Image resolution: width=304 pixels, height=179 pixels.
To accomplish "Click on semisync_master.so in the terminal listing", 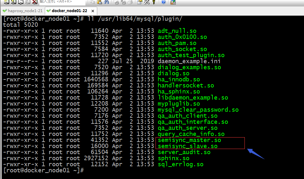I will click(189, 140).
